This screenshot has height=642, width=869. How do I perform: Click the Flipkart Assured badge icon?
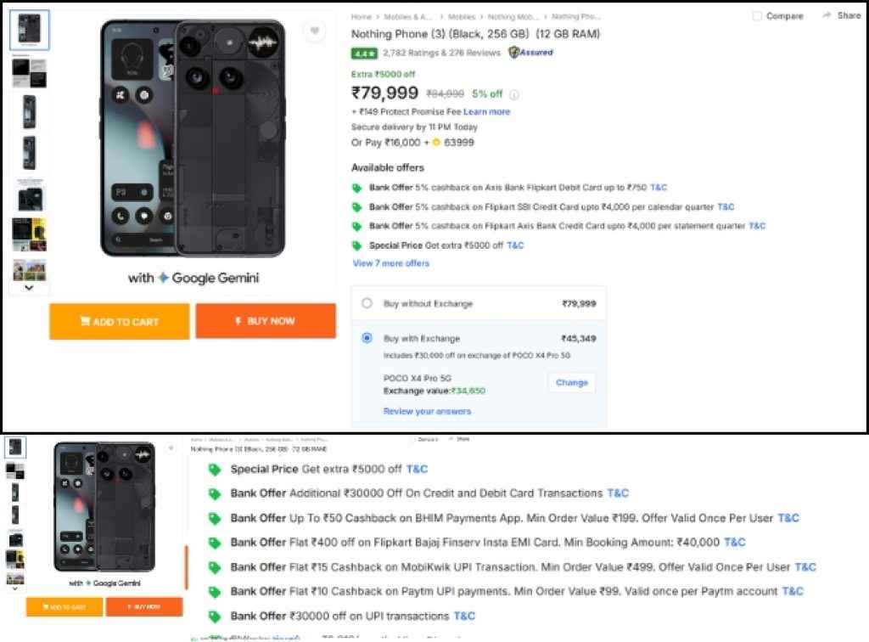[x=514, y=53]
